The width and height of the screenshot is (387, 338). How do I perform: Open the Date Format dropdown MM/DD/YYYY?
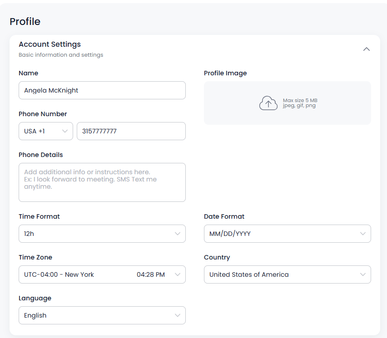pos(287,234)
